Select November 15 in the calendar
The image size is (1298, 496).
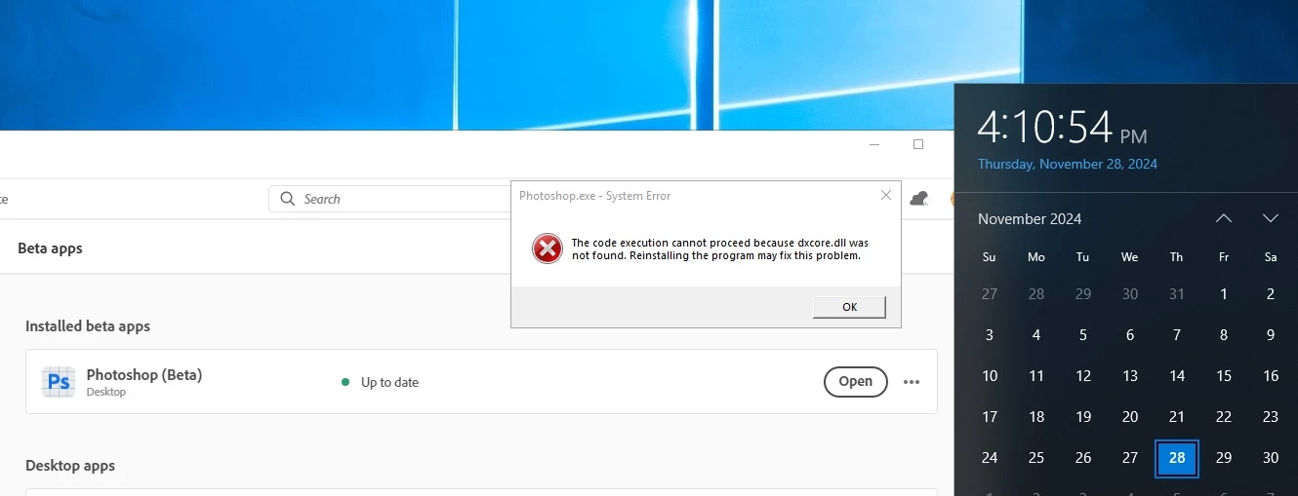point(1224,376)
